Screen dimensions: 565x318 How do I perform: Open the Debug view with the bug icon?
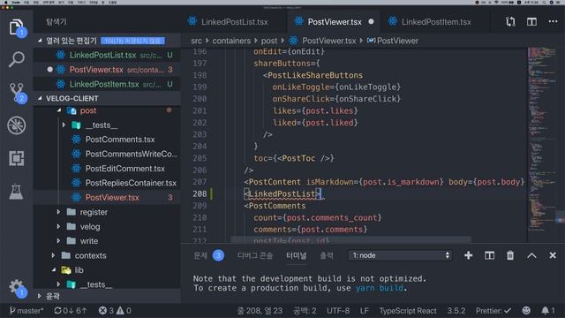17,125
